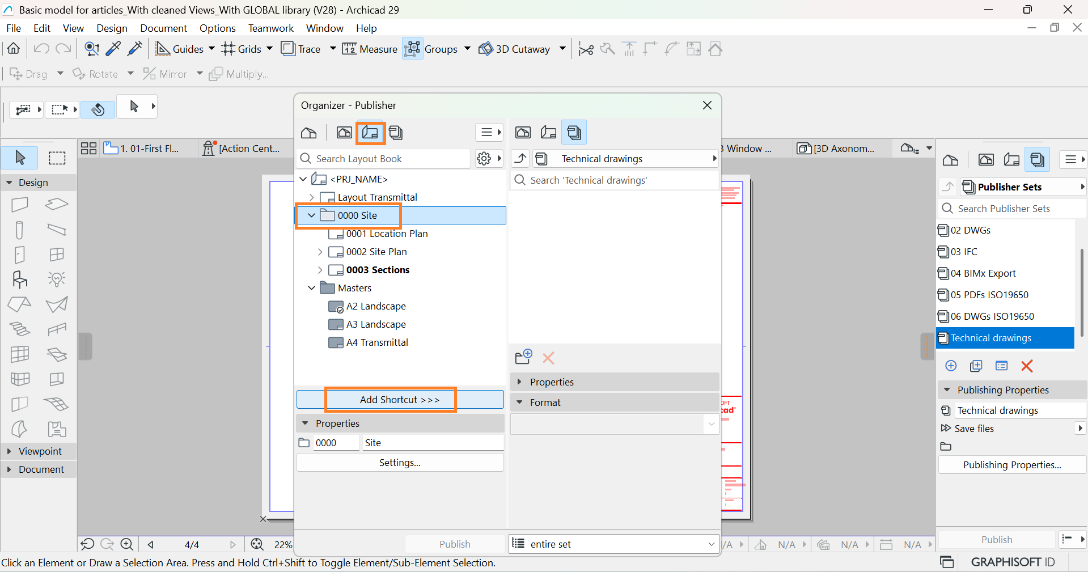The width and height of the screenshot is (1088, 572).
Task: Toggle the Guides tool
Action: click(x=179, y=49)
